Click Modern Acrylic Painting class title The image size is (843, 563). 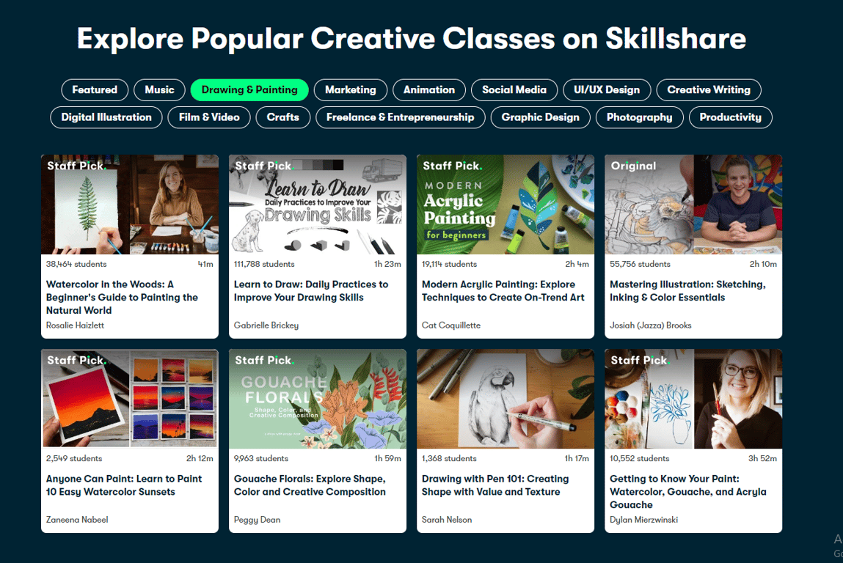(503, 290)
